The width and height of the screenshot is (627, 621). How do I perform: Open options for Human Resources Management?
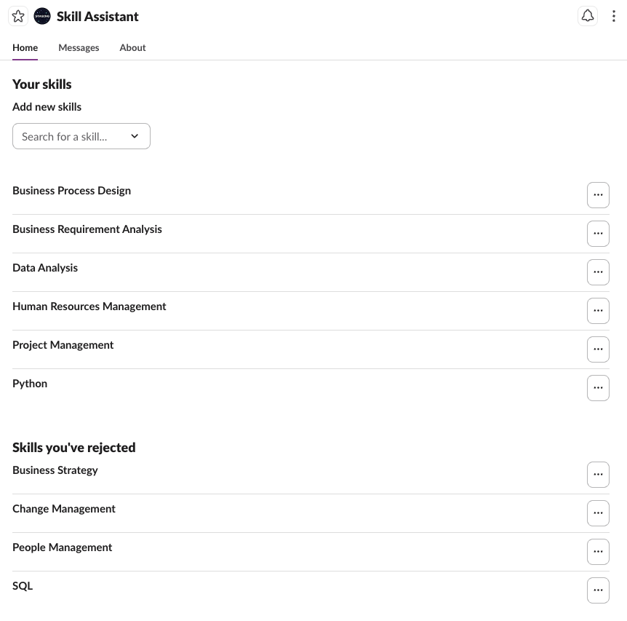pos(598,310)
